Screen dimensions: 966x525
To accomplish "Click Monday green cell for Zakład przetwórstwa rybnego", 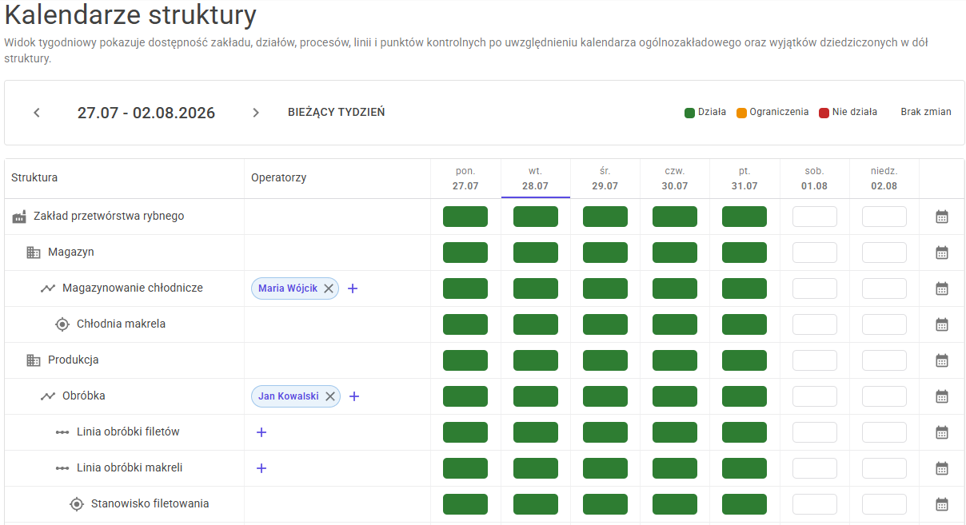I will [465, 217].
